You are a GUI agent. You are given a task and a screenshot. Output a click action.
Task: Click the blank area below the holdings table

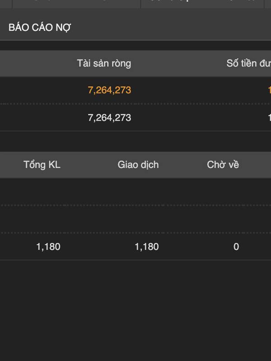(x=135, y=311)
